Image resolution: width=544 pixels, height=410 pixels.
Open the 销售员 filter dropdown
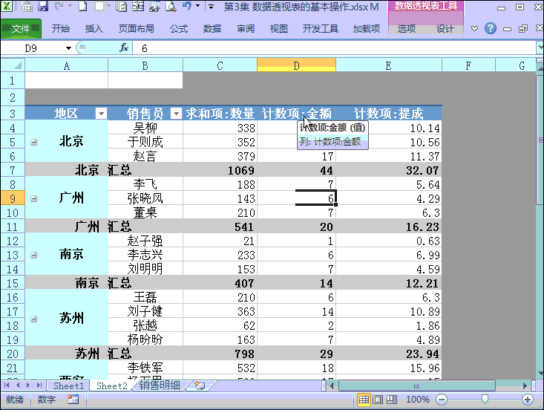pyautogui.click(x=176, y=113)
